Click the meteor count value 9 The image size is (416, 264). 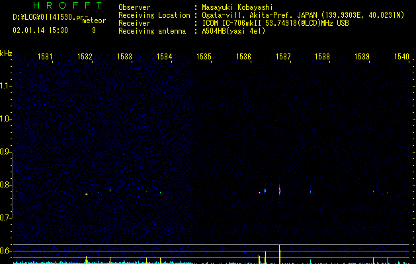94,30
